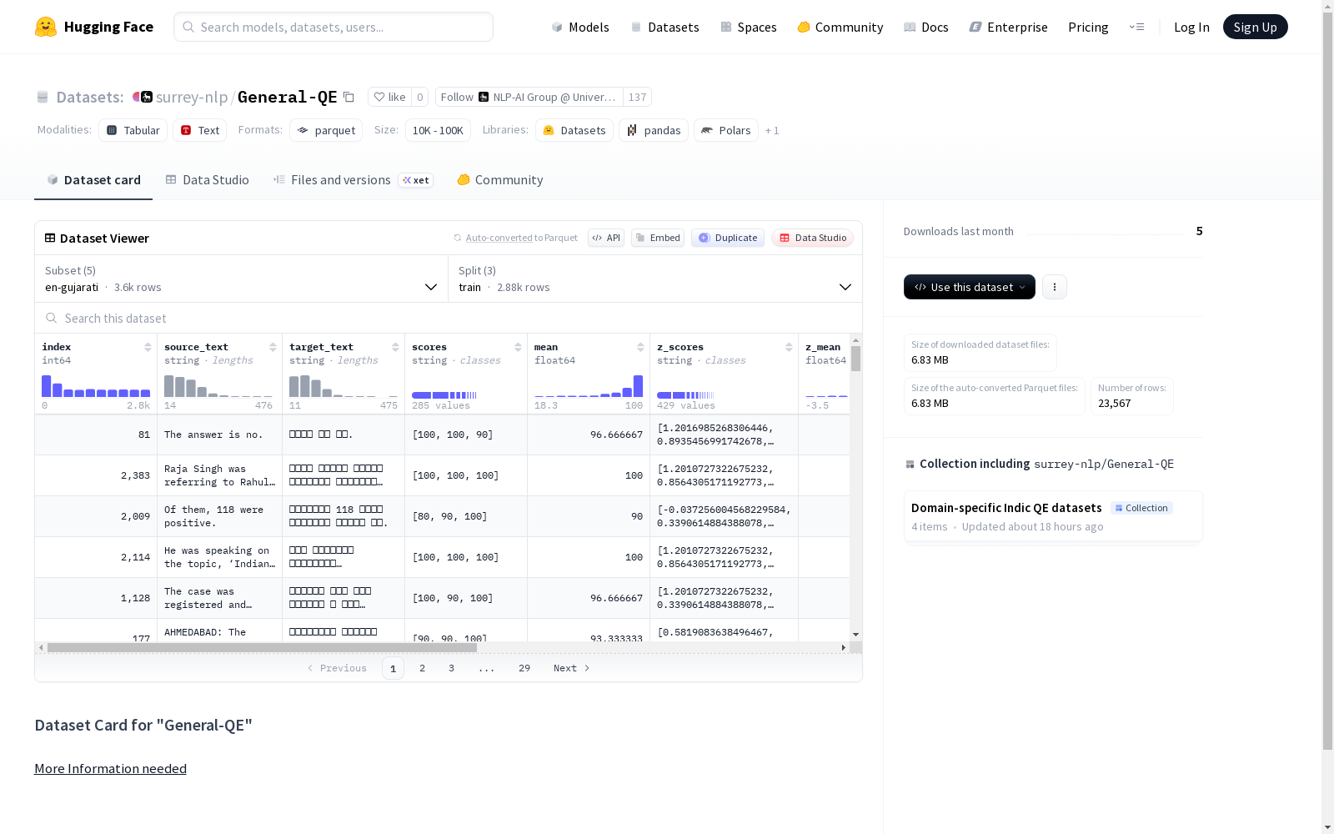Sort by the source_text column
The width and height of the screenshot is (1334, 834).
273,347
